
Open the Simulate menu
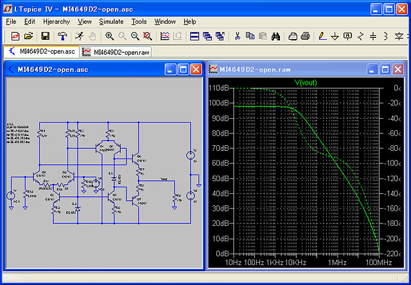tap(111, 22)
